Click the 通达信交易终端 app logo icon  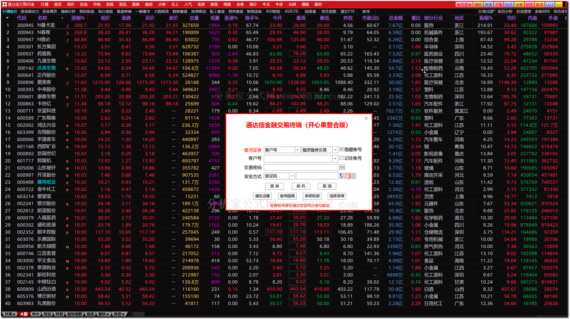(x=5, y=4)
